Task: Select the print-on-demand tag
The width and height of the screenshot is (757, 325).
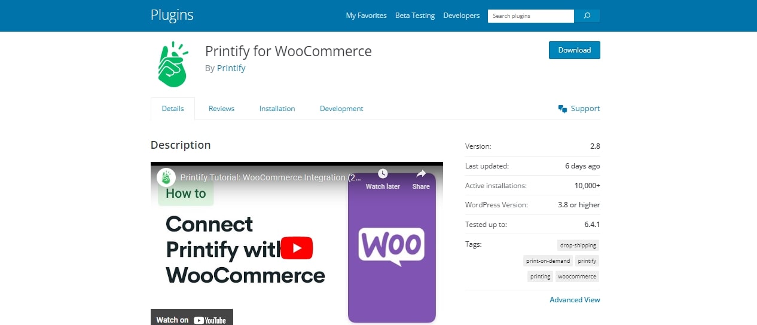Action: tap(548, 261)
